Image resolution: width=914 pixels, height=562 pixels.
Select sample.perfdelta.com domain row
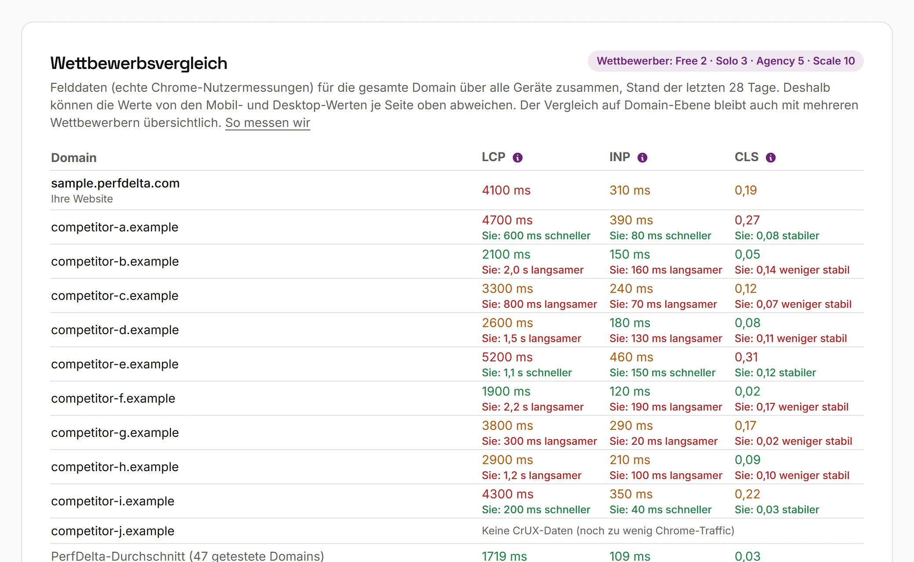click(457, 190)
